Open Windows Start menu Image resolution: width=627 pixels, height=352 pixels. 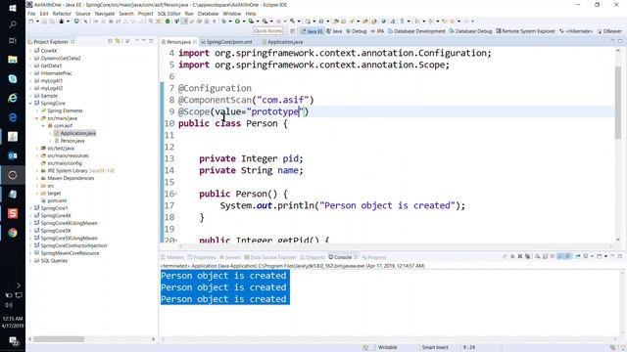(x=13, y=8)
